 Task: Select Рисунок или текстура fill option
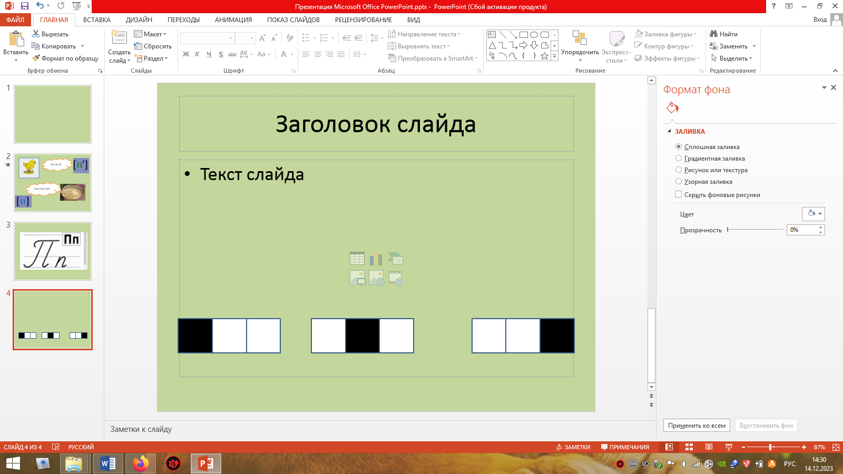pos(679,170)
